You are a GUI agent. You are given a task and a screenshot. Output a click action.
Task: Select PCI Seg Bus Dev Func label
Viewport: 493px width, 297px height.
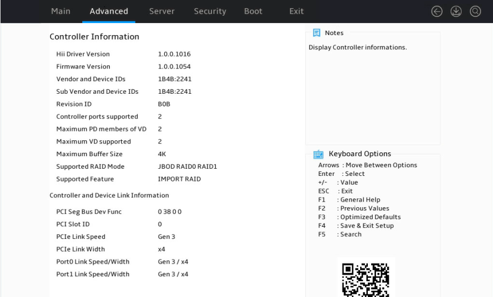[89, 212]
